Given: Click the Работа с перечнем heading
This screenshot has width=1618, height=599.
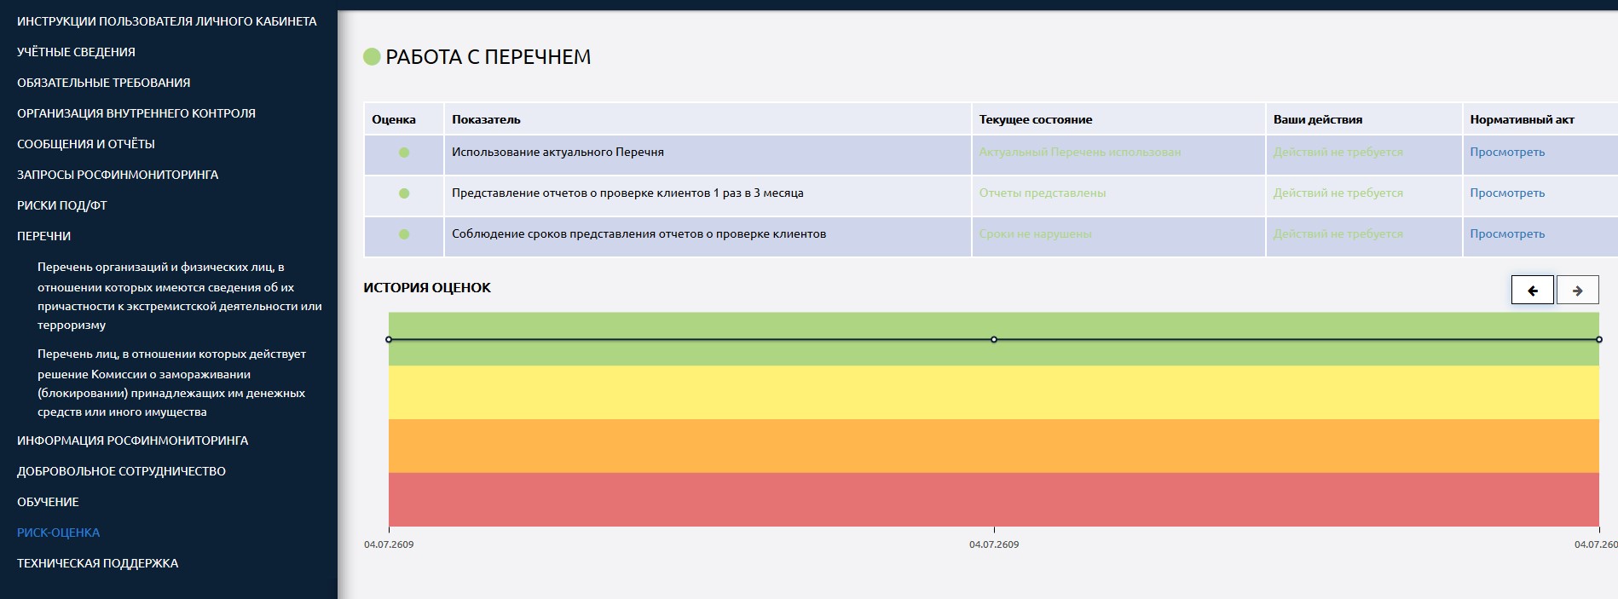Looking at the screenshot, I should 488,57.
